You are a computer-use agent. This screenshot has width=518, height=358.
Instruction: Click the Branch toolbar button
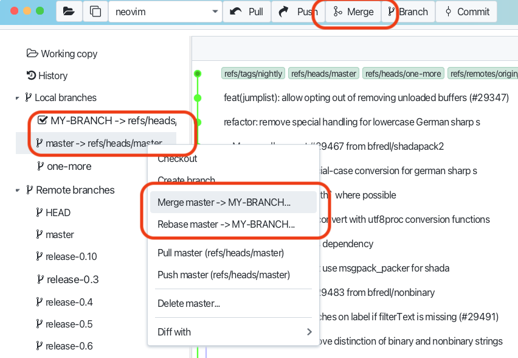pos(408,12)
